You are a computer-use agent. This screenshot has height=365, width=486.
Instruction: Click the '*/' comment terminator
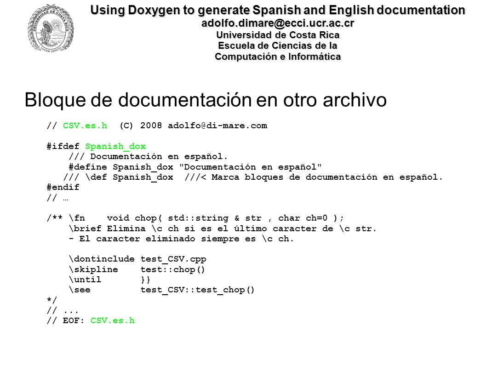52,300
